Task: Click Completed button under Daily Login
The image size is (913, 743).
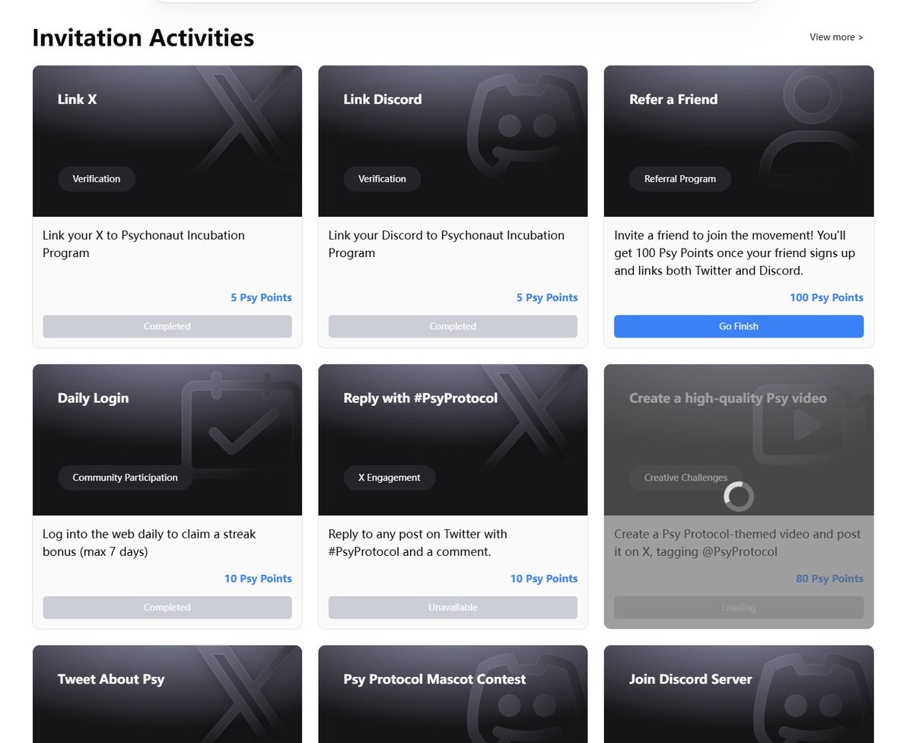Action: point(167,608)
